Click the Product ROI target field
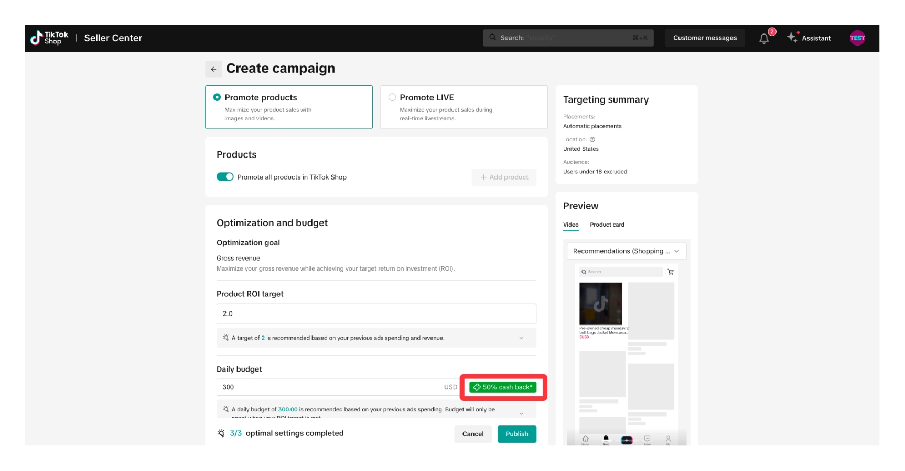 (x=376, y=313)
